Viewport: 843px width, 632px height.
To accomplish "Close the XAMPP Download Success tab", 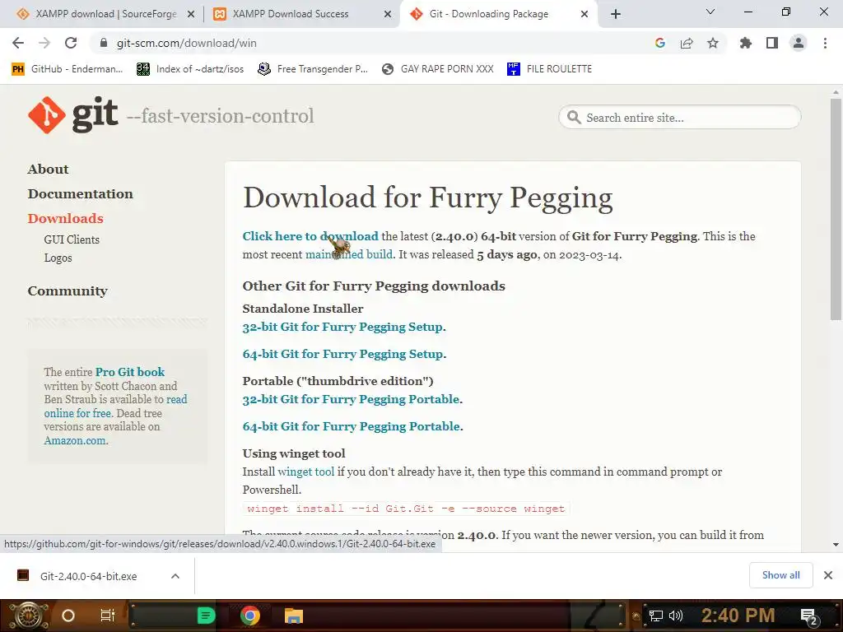I will point(388,14).
